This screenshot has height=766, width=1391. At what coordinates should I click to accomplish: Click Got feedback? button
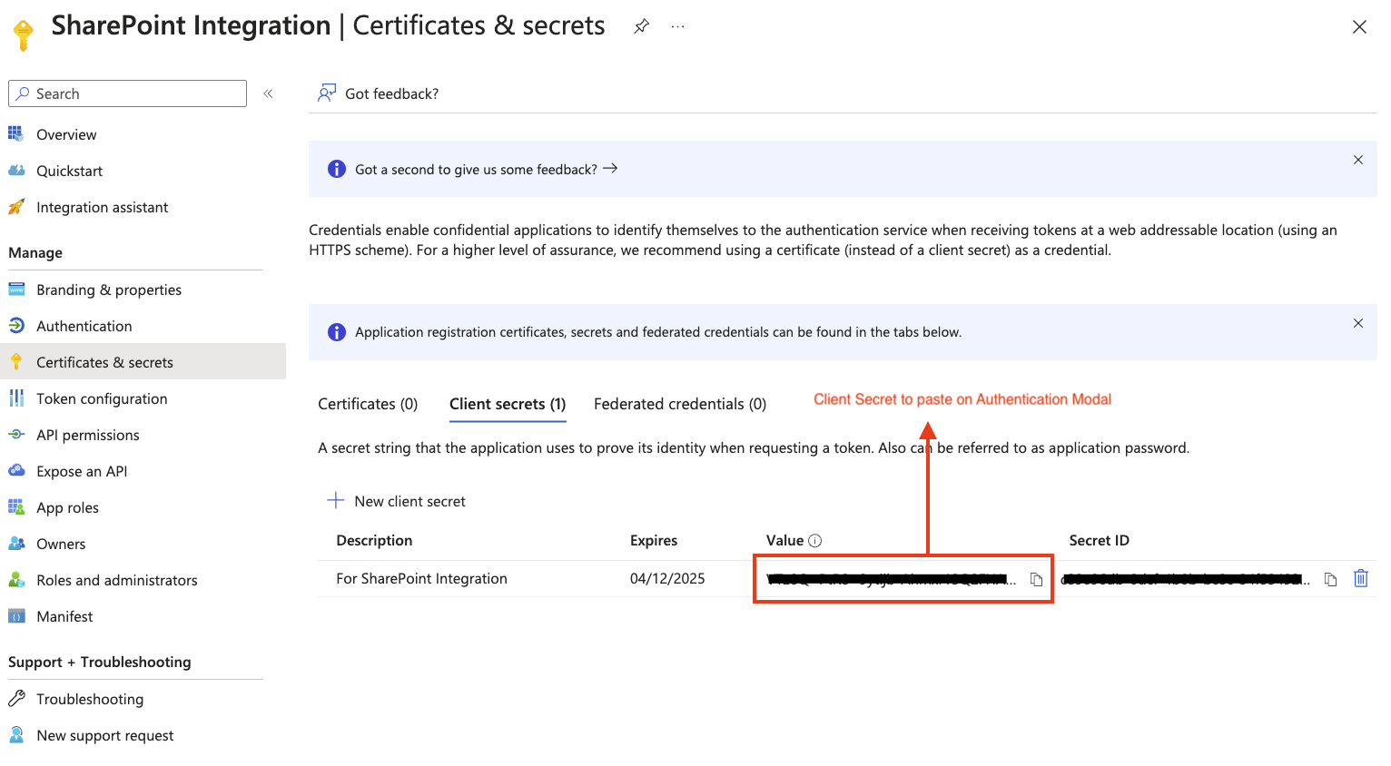coord(379,93)
